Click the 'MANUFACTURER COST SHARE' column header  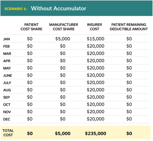coord(64,27)
